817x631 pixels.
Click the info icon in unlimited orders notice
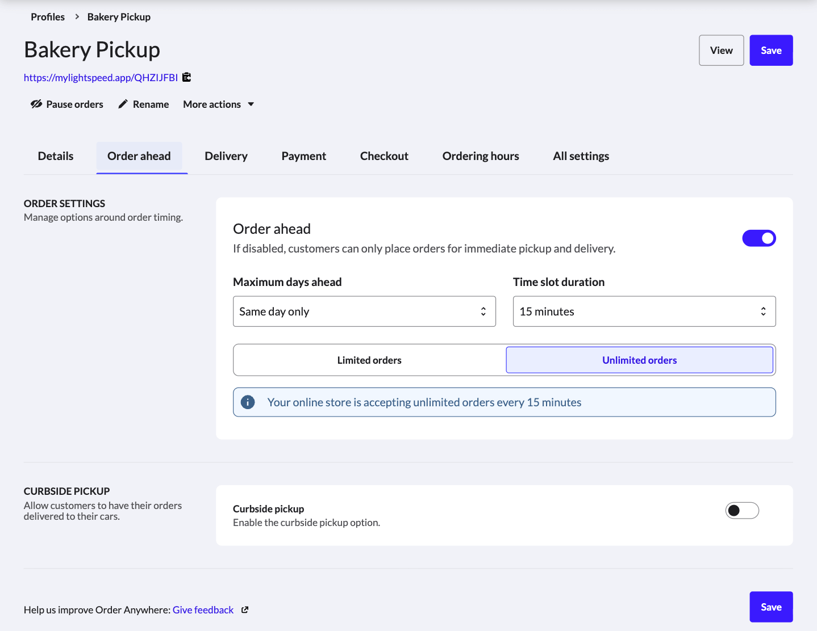pos(248,402)
